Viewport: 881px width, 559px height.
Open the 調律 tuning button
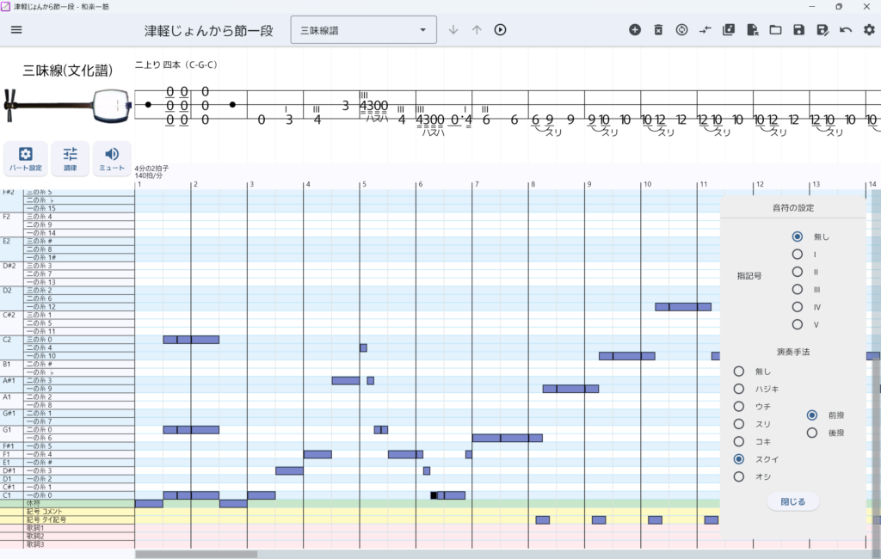coord(71,158)
